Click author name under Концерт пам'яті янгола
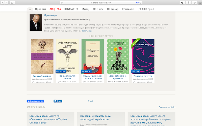The height and width of the screenshot is (126, 202). point(67,82)
